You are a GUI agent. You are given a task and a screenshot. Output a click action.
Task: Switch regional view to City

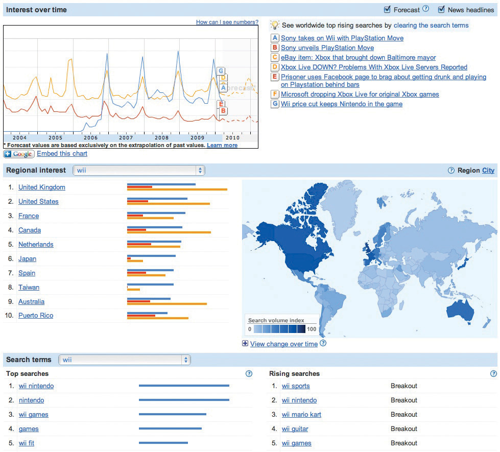489,170
